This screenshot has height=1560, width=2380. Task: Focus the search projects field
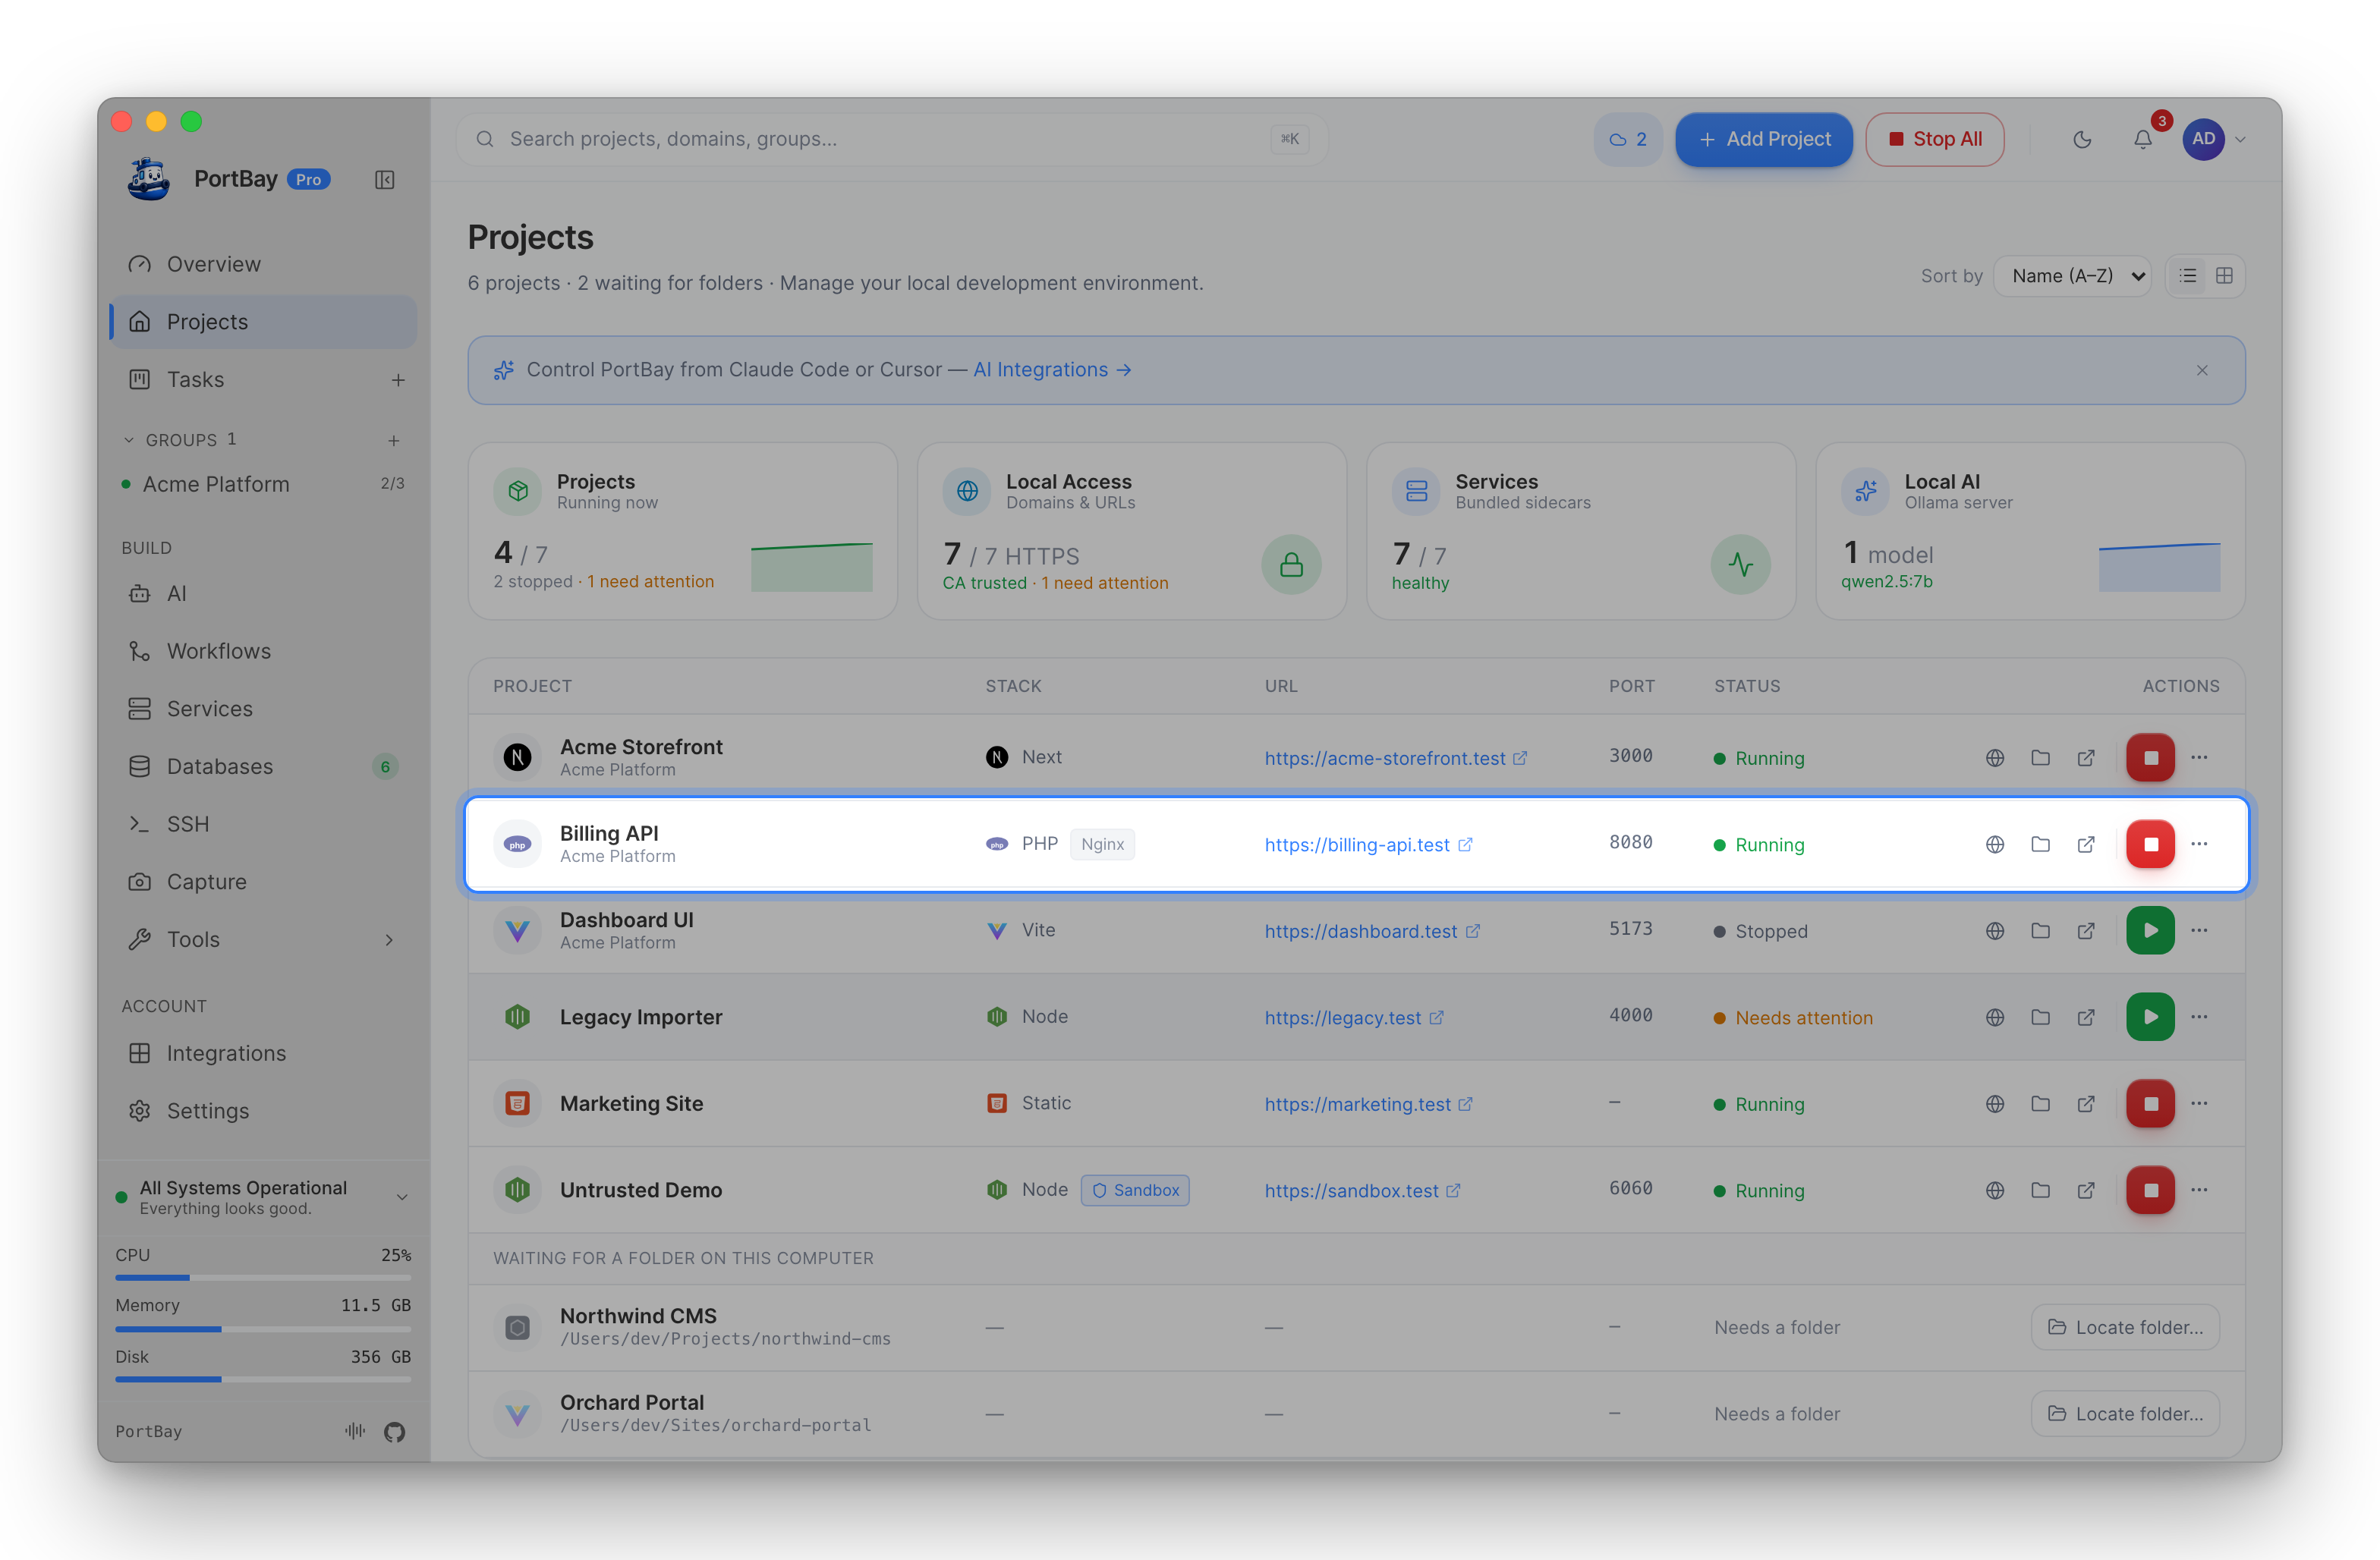coord(891,140)
